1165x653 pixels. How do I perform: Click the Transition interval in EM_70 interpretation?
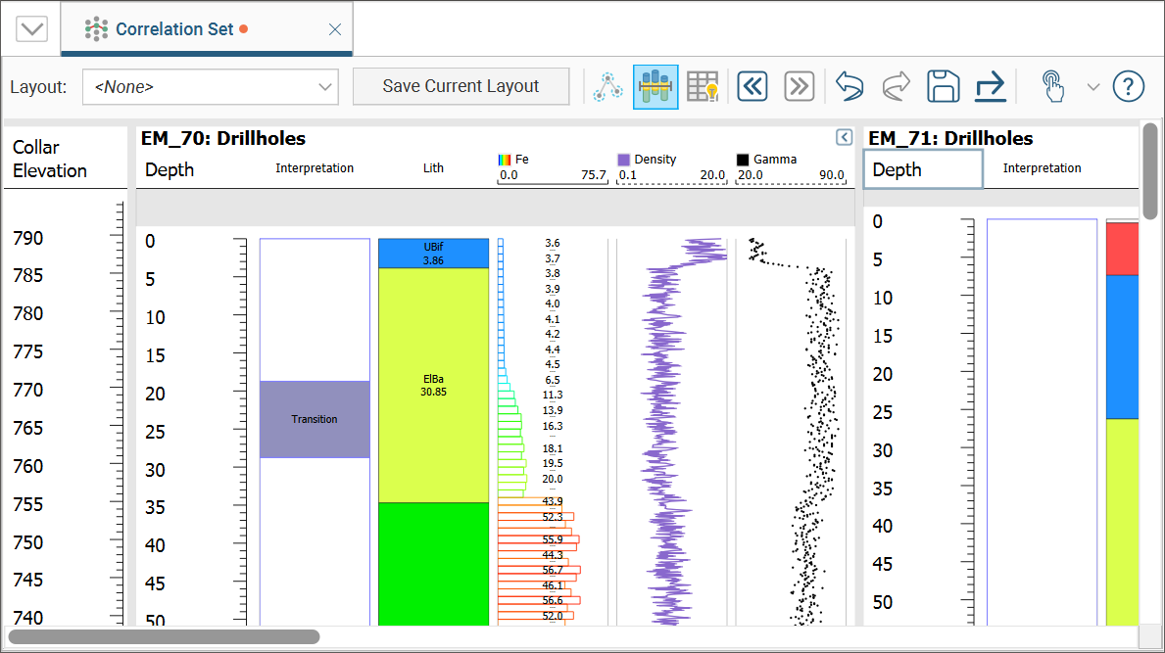coord(314,419)
